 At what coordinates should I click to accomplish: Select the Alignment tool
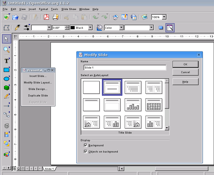coord(6,135)
